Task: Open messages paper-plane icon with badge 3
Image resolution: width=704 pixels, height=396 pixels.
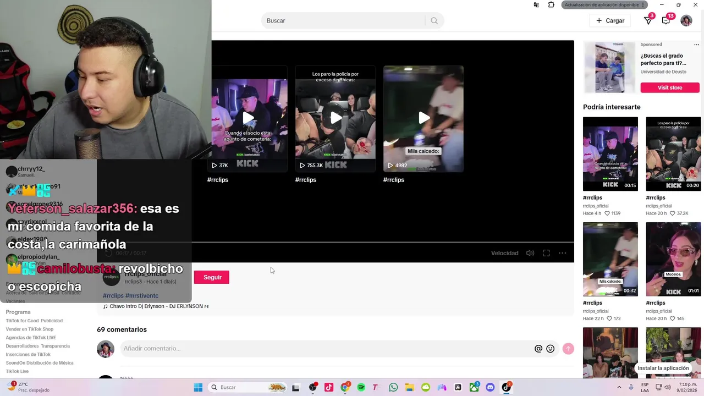Action: [x=648, y=20]
